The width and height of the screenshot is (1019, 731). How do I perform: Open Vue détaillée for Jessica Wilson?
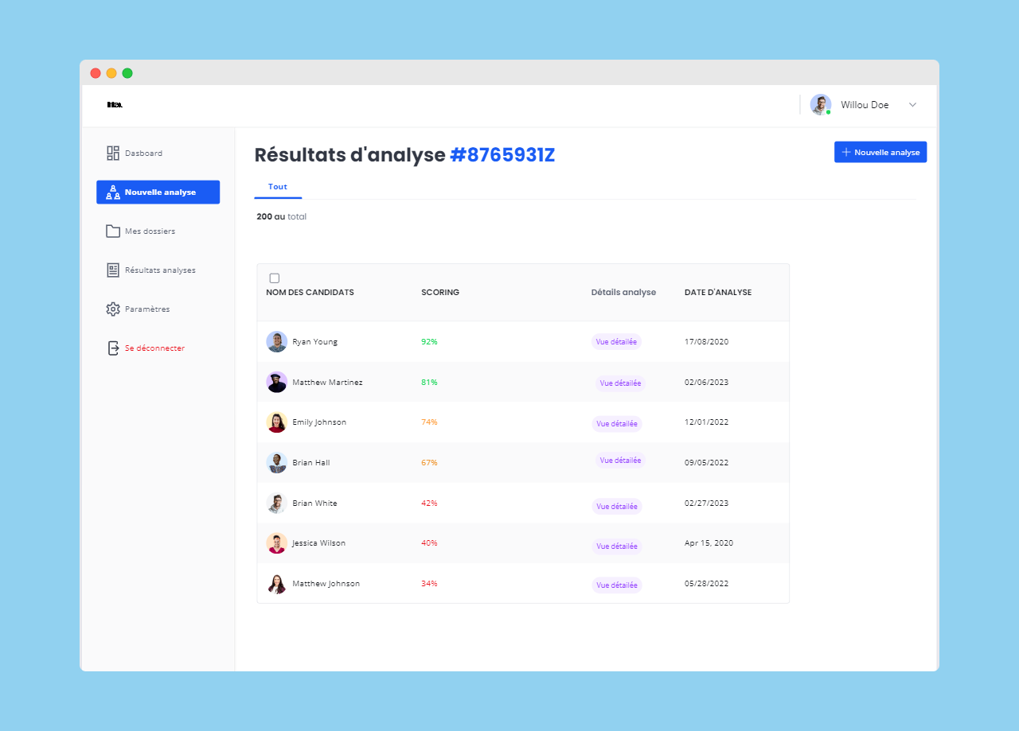[617, 546]
